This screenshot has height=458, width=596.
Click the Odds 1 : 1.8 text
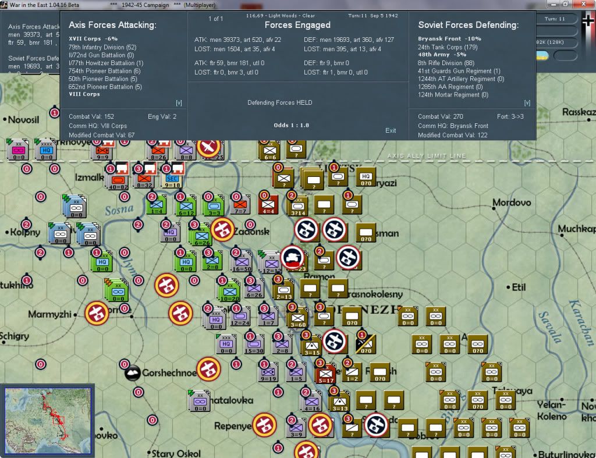click(x=291, y=125)
